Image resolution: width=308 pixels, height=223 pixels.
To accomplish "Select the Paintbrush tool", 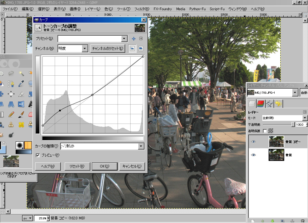I will click(x=21, y=114).
